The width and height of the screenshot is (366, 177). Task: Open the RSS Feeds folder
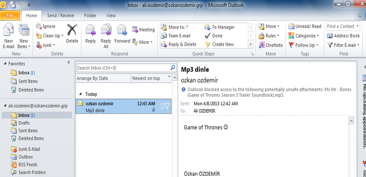(x=24, y=165)
